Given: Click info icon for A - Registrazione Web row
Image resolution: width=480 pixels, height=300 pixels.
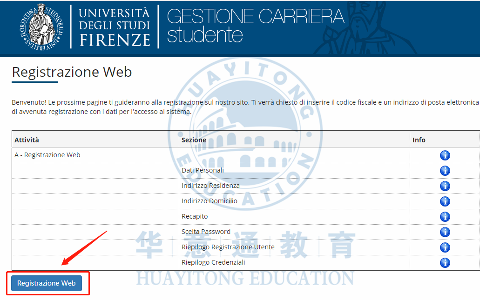Looking at the screenshot, I should pos(445,155).
